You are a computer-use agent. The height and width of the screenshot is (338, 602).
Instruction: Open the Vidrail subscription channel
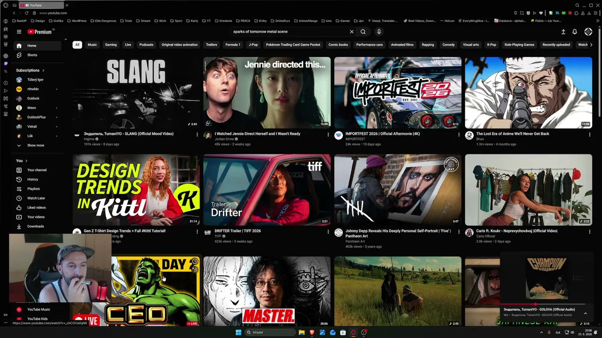point(38,127)
